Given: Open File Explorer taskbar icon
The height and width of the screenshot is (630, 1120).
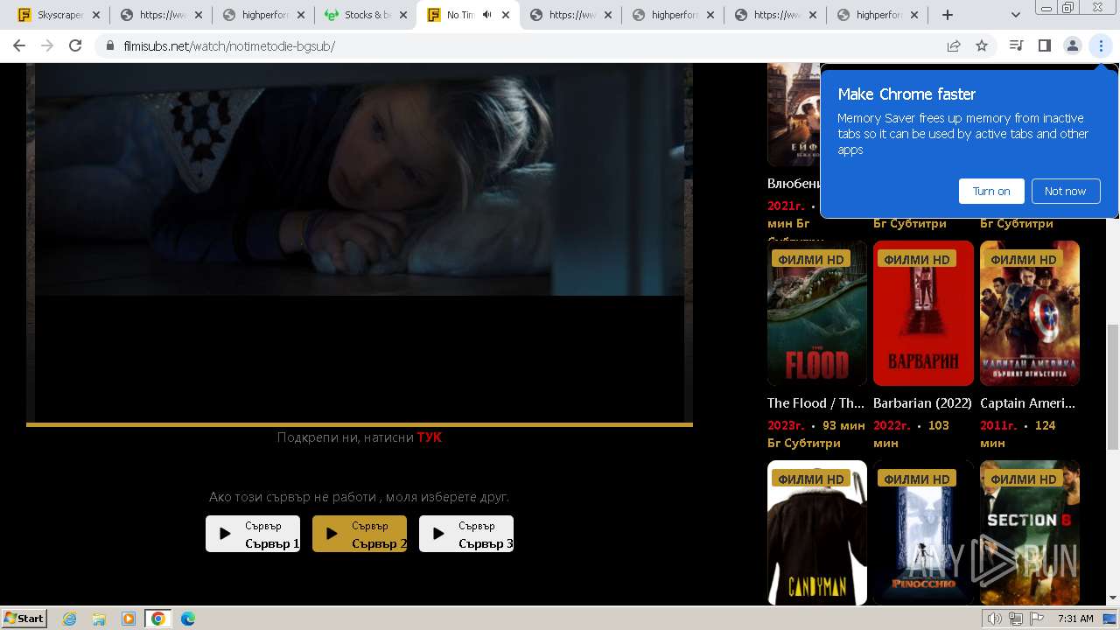Looking at the screenshot, I should [x=99, y=619].
